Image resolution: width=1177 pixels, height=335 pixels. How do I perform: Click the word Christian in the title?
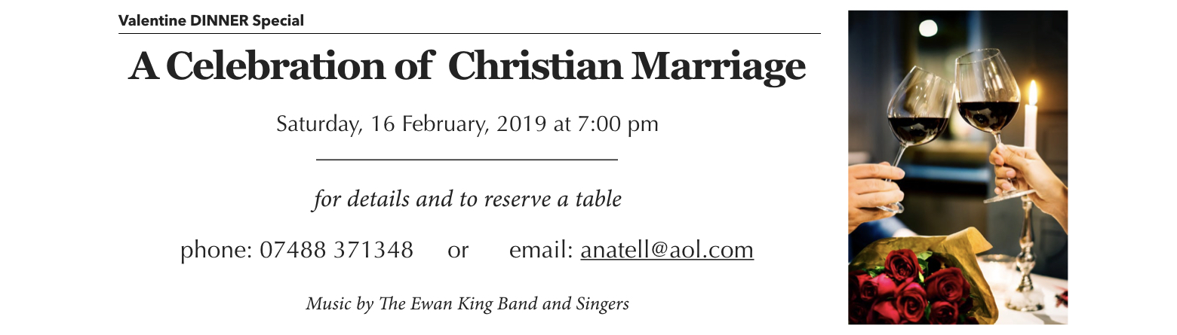coord(534,66)
